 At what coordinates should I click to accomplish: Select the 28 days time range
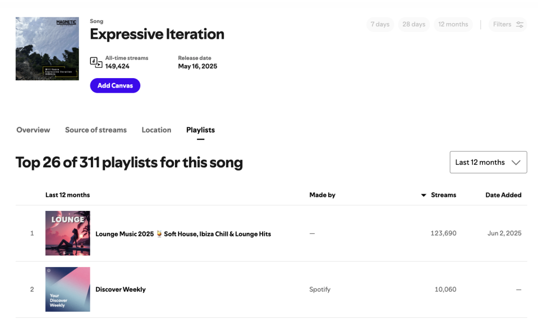click(x=413, y=25)
